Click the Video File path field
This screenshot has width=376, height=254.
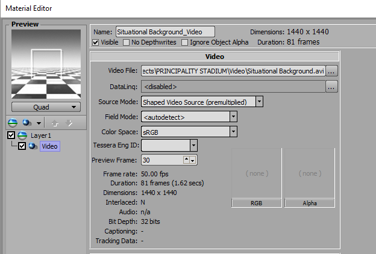[x=233, y=71]
